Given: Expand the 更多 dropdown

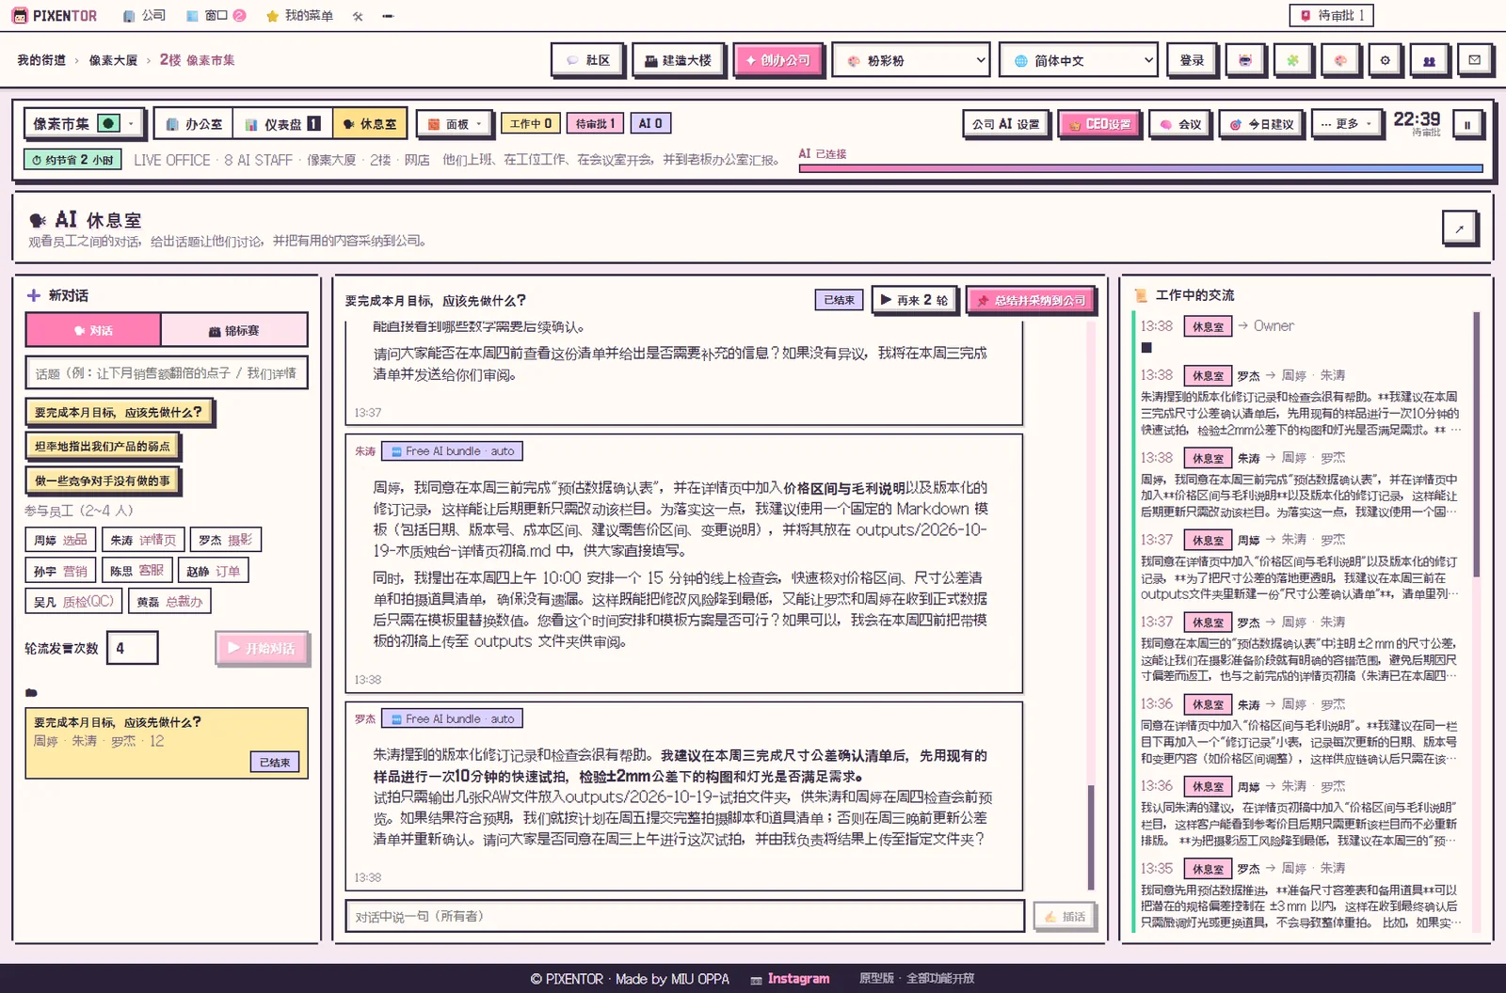Looking at the screenshot, I should pos(1345,124).
